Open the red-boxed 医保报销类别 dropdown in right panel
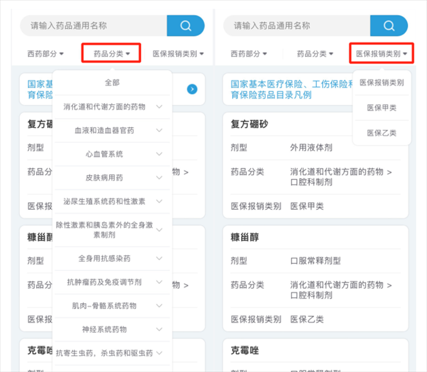This screenshot has height=372, width=427. [382, 53]
